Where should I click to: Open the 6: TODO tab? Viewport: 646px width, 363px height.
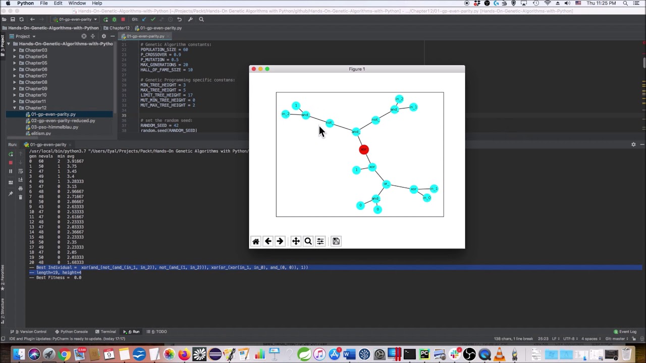(156, 332)
